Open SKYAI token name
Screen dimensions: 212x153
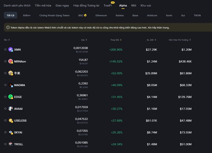coord(18,132)
